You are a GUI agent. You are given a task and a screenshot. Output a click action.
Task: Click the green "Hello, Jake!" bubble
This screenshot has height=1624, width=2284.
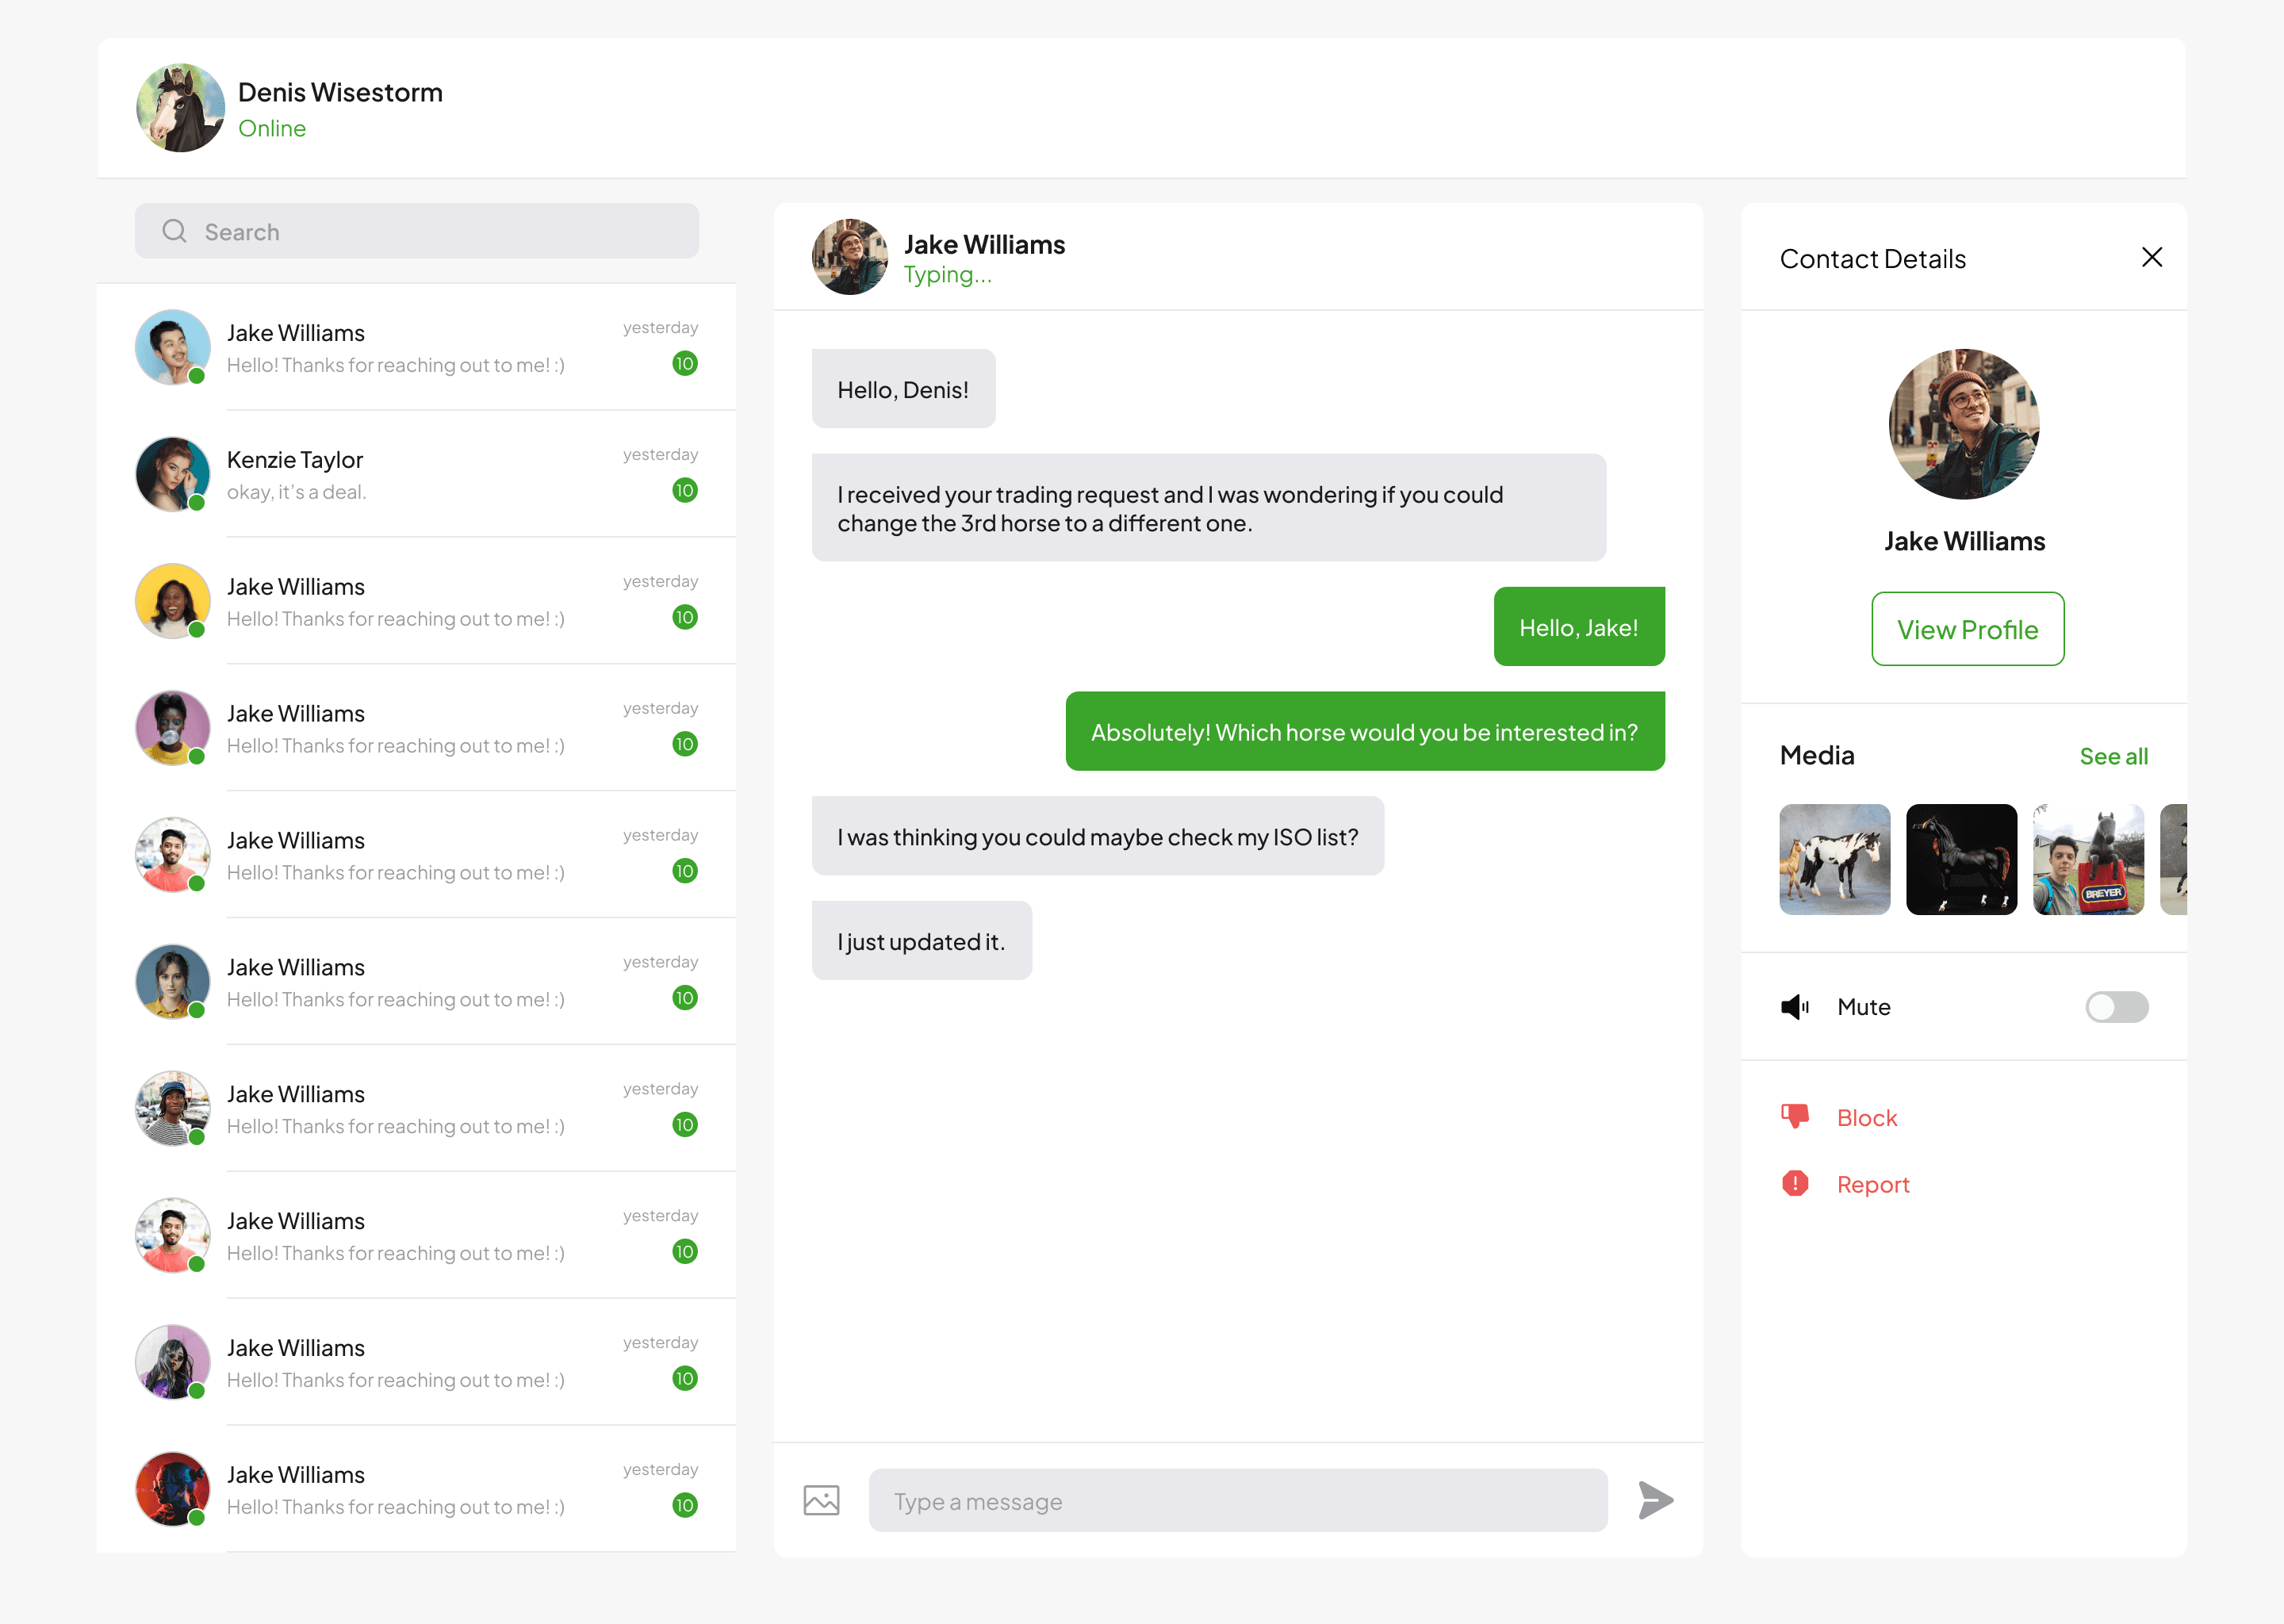(1579, 627)
